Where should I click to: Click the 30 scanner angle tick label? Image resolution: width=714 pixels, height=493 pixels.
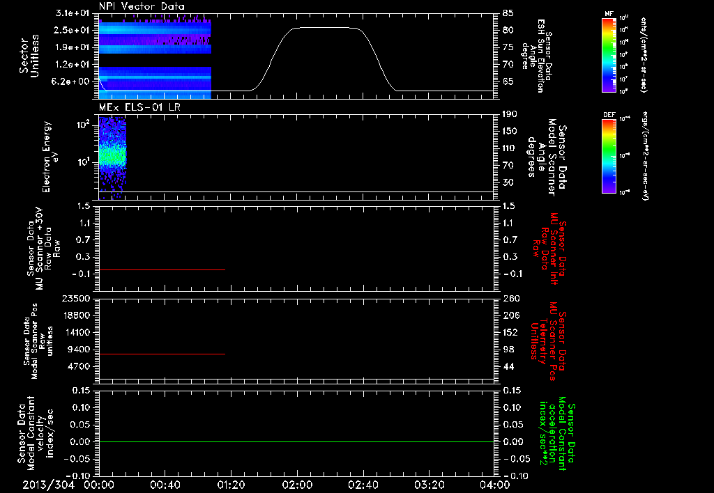(x=508, y=182)
